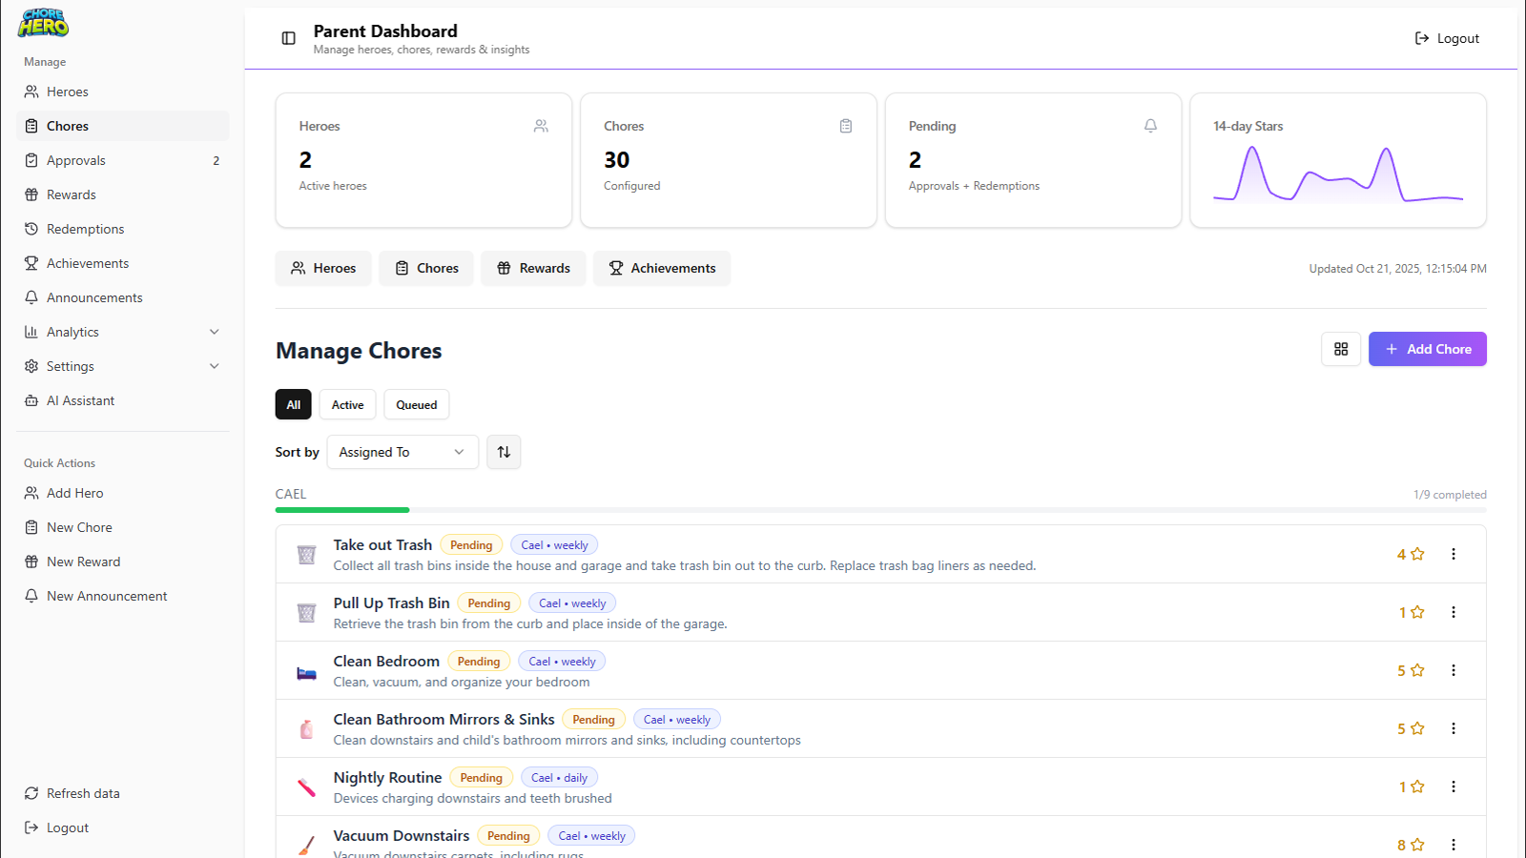Viewport: 1526px width, 858px height.
Task: Select the All chores filter
Action: tap(293, 404)
